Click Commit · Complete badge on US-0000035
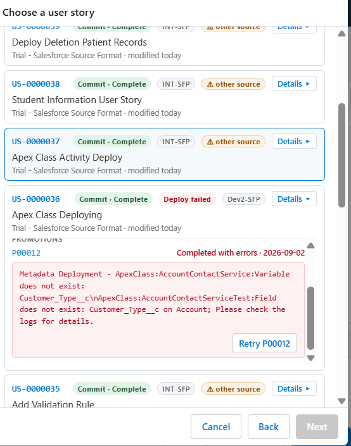The image size is (351, 446). (112, 389)
